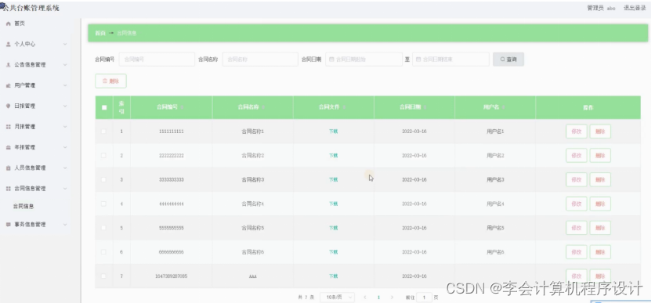Click 首页 in the green breadcrumb bar
The image size is (655, 303).
[100, 34]
